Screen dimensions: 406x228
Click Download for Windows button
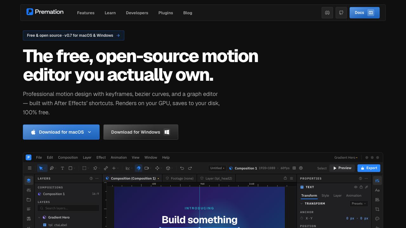click(141, 132)
